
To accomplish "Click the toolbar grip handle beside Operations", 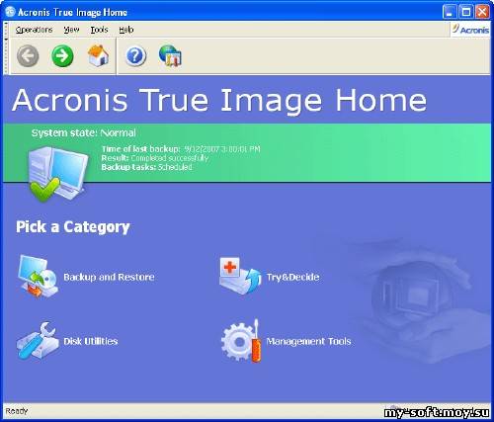I will (x=6, y=30).
